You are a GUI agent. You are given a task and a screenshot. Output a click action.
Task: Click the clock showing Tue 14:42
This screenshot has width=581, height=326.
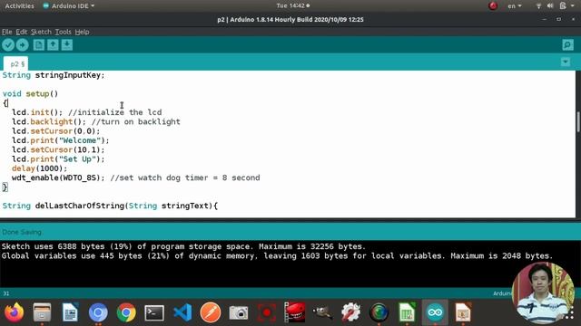pos(292,6)
